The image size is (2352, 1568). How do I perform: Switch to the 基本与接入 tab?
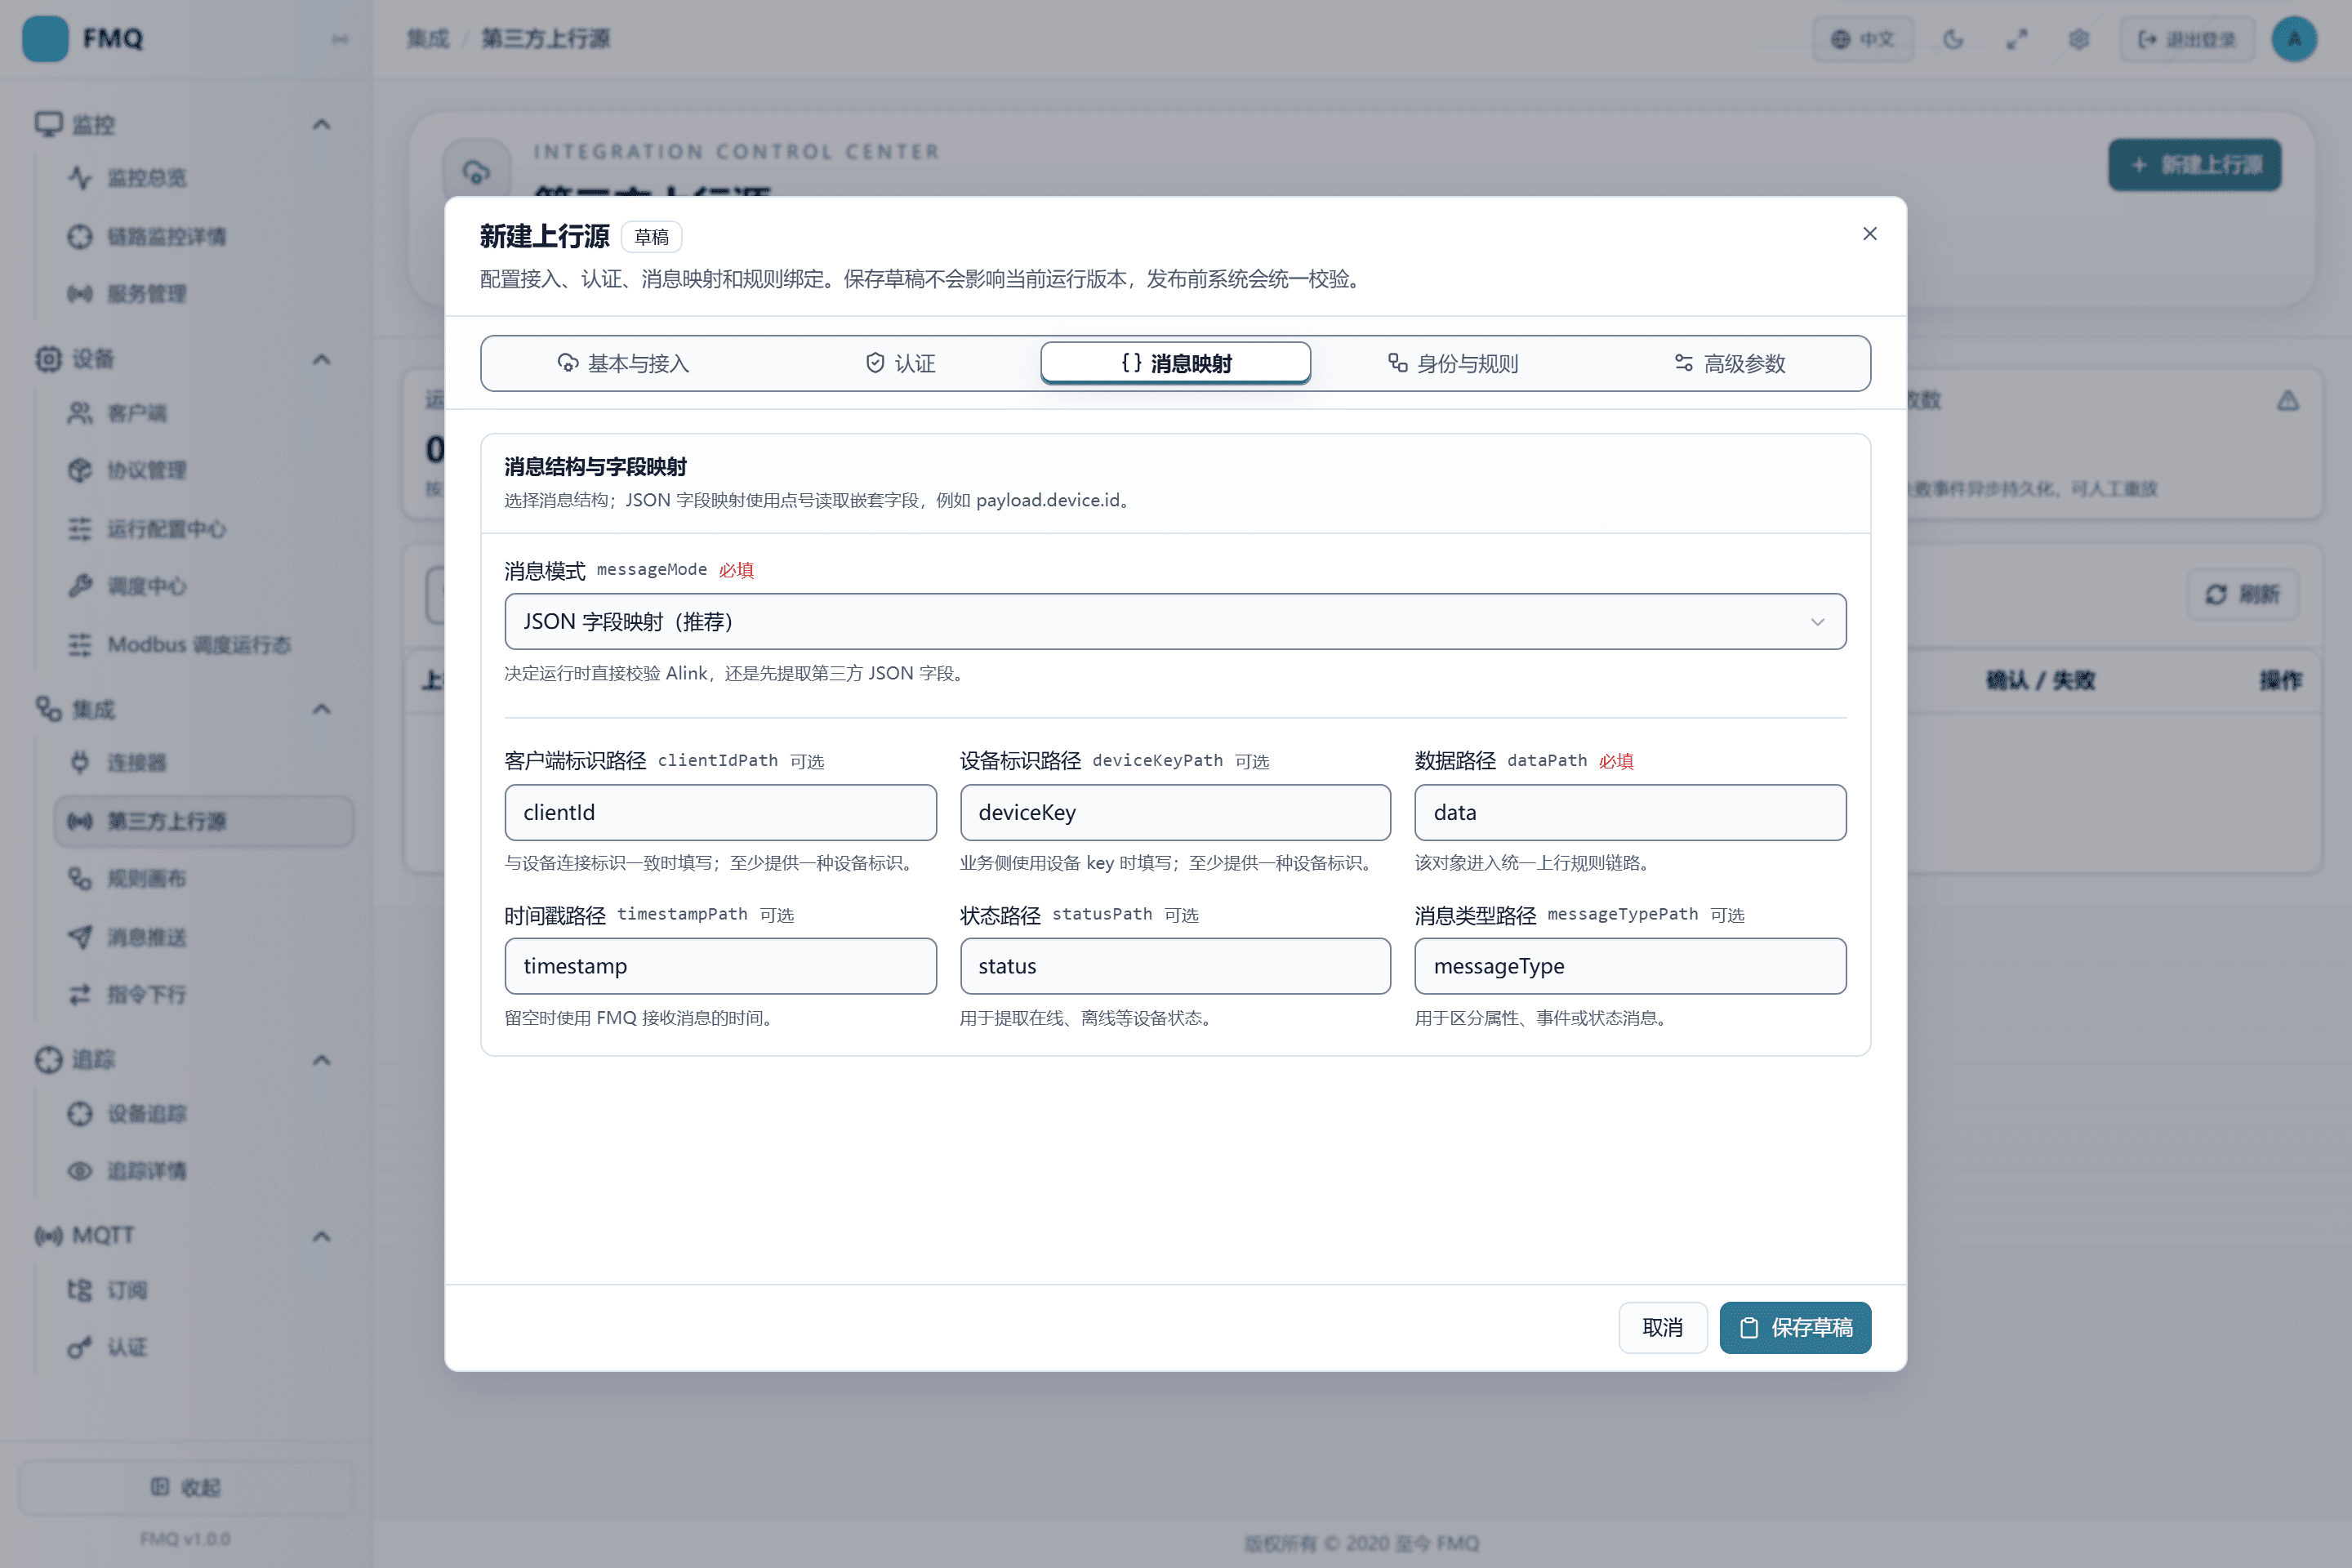tap(623, 363)
